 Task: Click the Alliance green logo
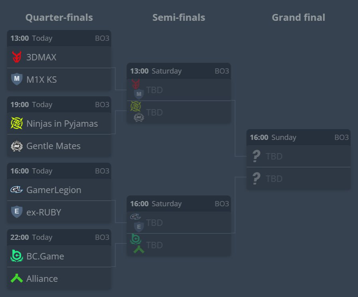click(x=16, y=278)
